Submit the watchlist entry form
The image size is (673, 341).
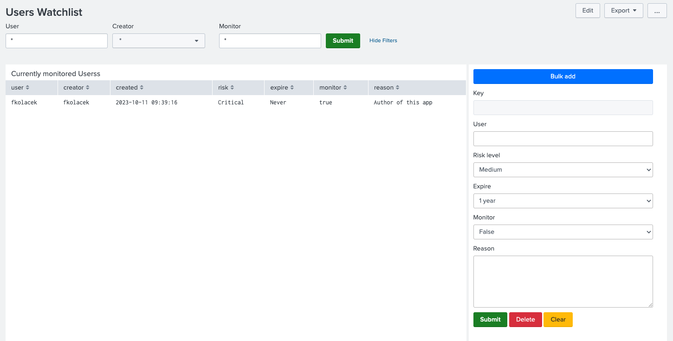click(490, 320)
